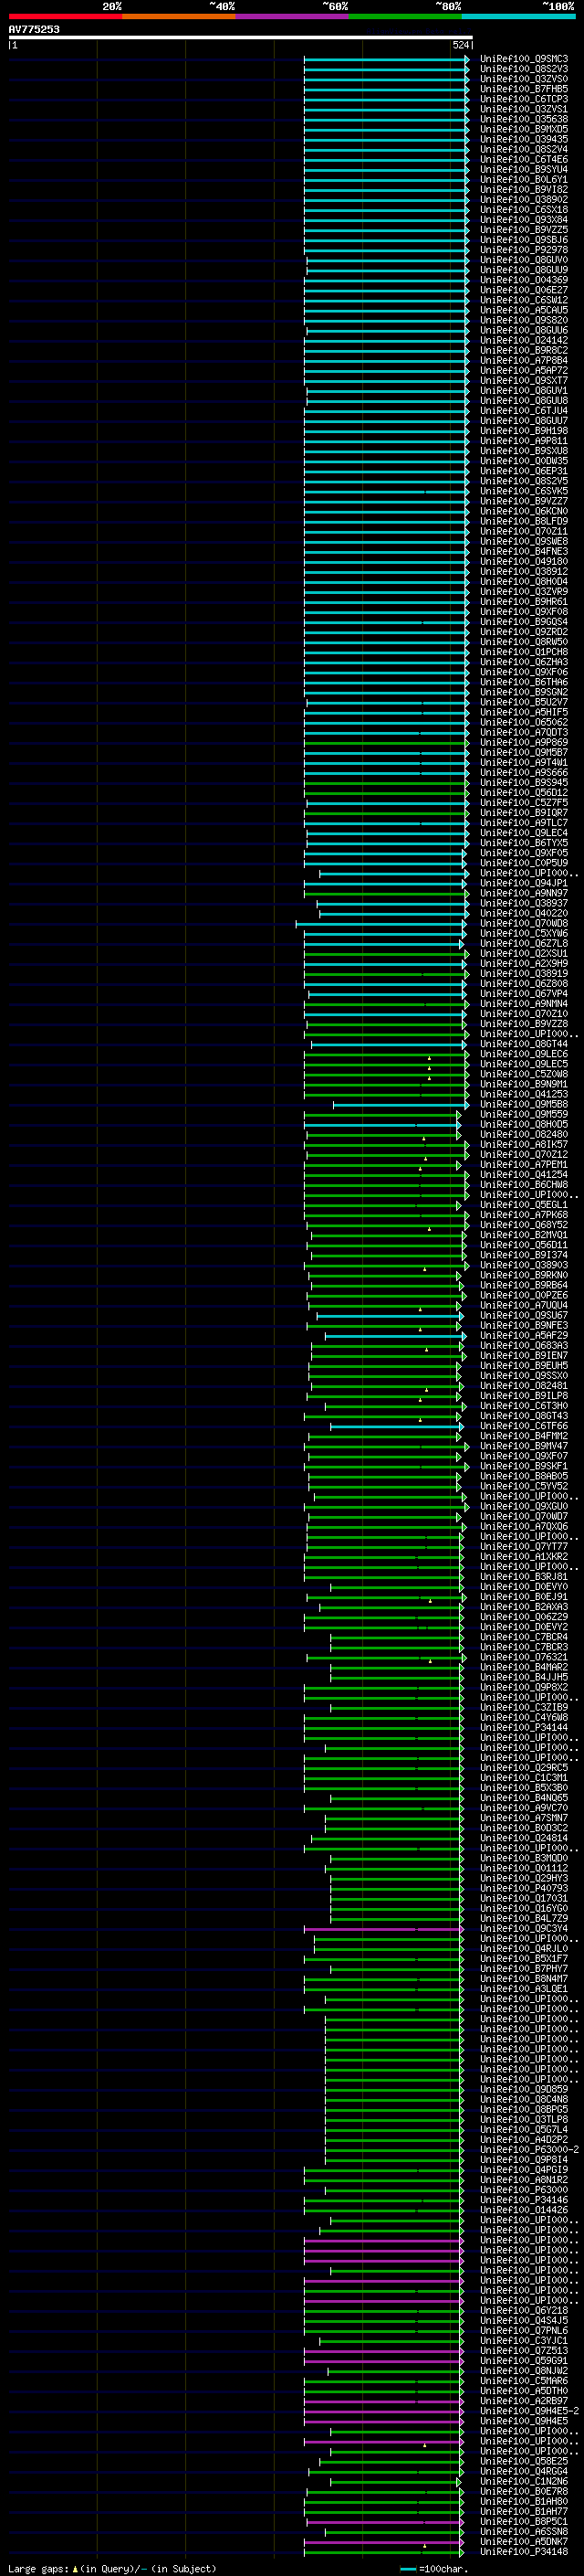Open hit UniRef100_Q67VP4
The width and height of the screenshot is (584, 2576).
pyautogui.click(x=524, y=994)
